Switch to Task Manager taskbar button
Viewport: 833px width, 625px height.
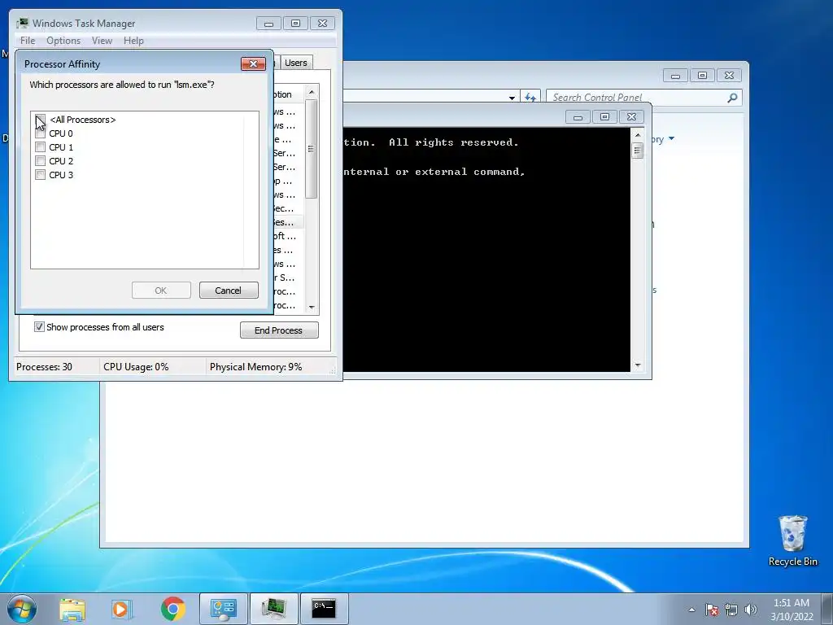(273, 609)
